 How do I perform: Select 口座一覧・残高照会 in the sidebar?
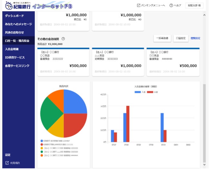coord(18,41)
